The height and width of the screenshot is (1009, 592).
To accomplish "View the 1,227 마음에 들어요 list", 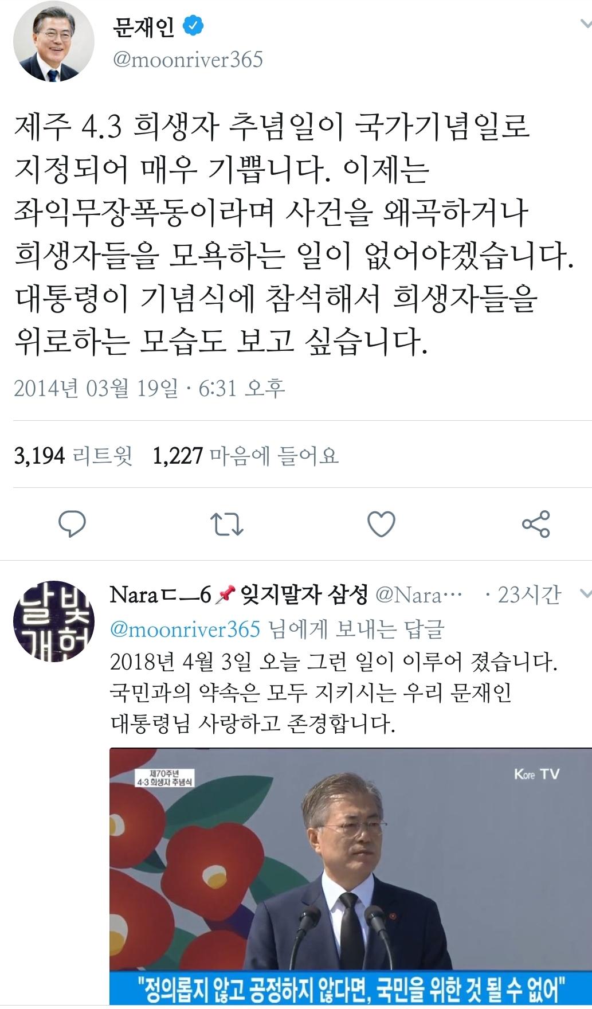I will pos(246,456).
